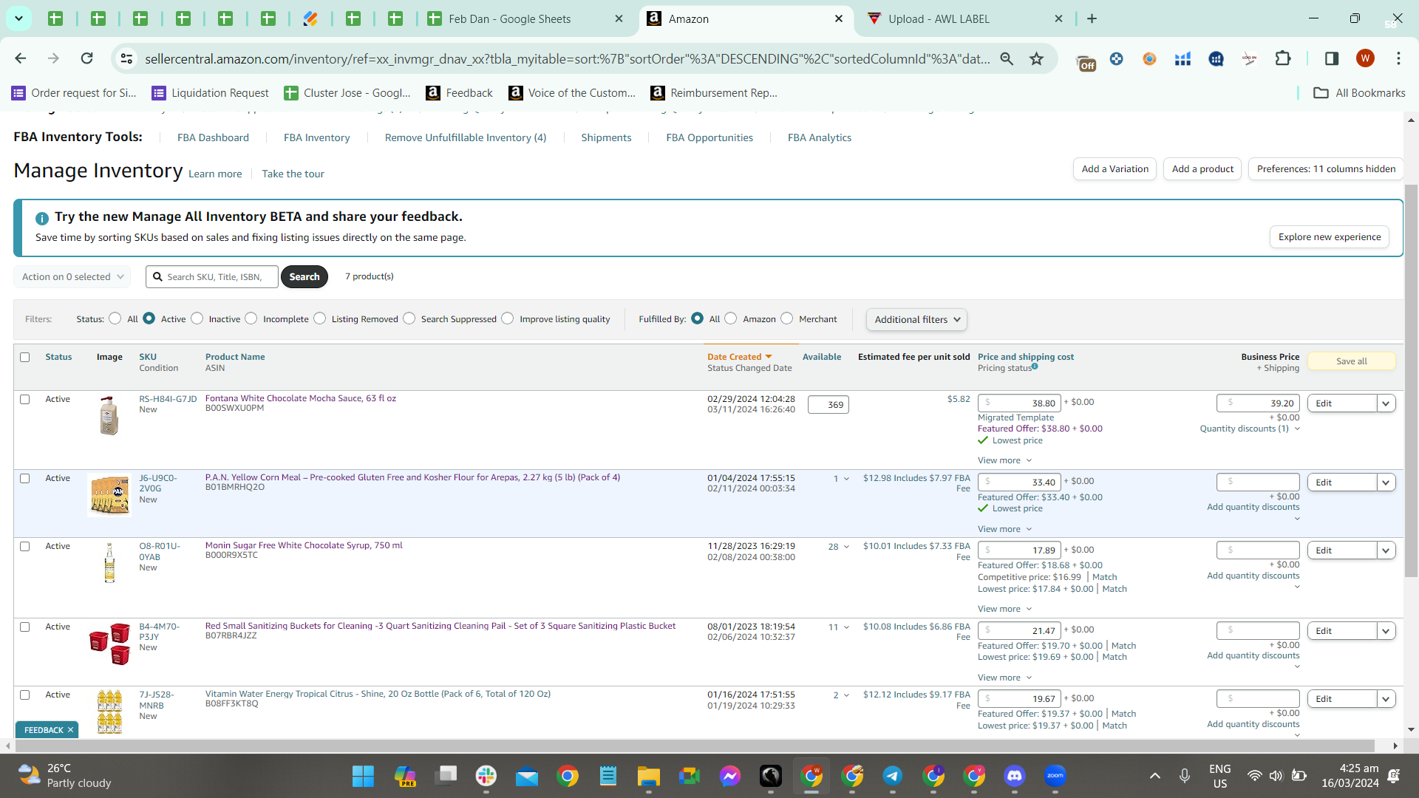Image resolution: width=1419 pixels, height=798 pixels.
Task: Reload the Seller Central page
Action: click(x=87, y=58)
